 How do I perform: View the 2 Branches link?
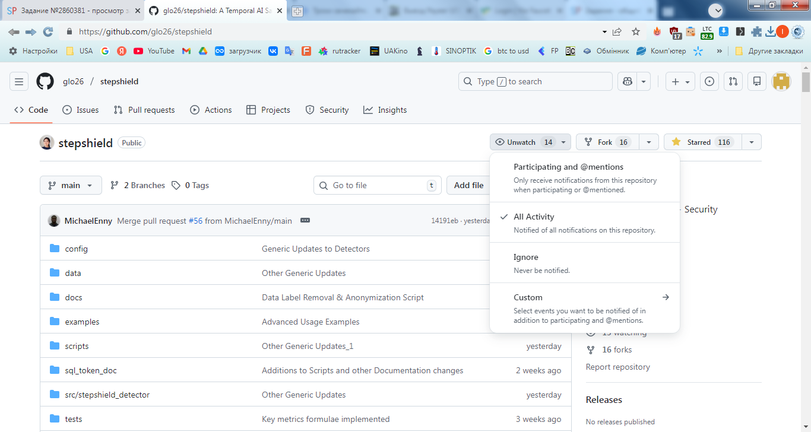(138, 185)
